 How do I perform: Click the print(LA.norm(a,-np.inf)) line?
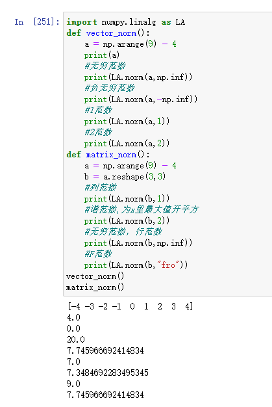[x=141, y=99]
